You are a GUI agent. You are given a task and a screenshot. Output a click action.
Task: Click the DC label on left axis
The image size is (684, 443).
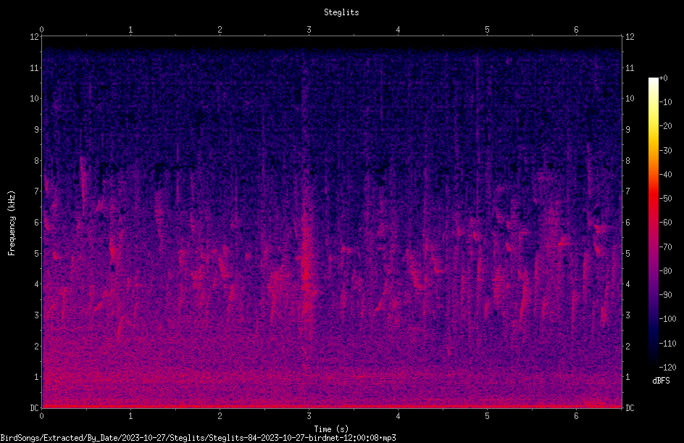(34, 407)
